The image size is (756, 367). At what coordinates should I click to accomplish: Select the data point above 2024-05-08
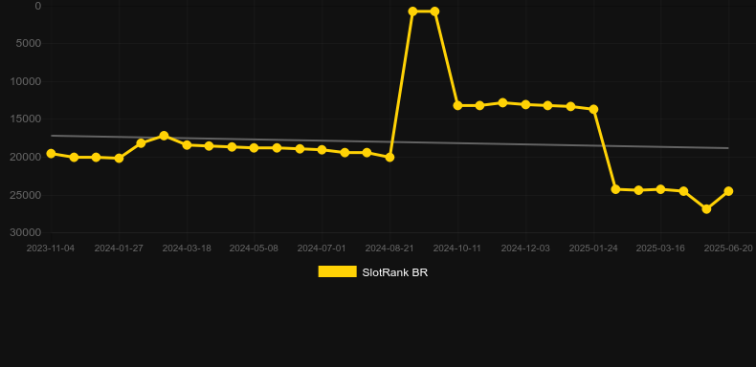pos(255,148)
